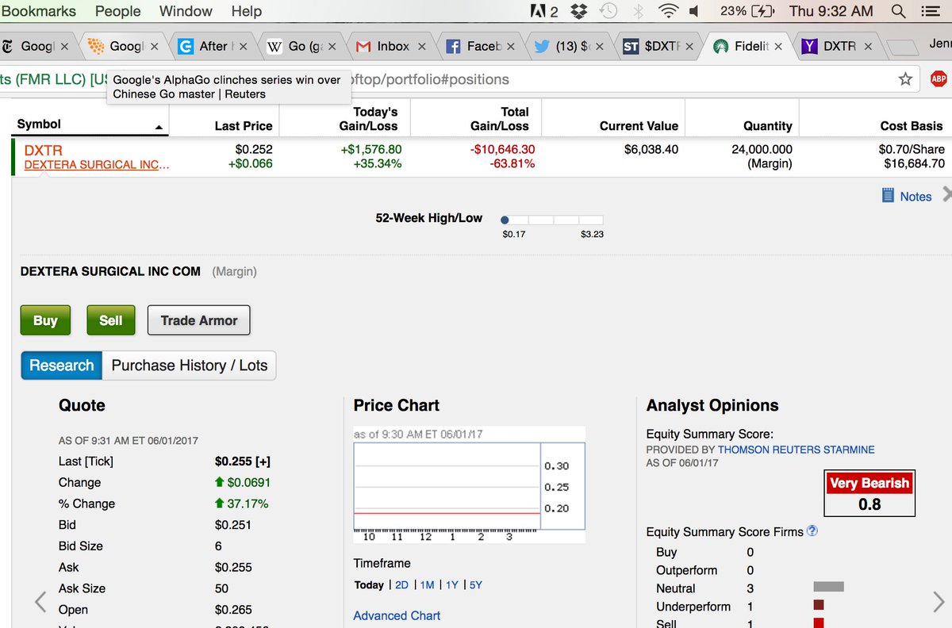Sort by Symbol column arrow

pyautogui.click(x=159, y=128)
